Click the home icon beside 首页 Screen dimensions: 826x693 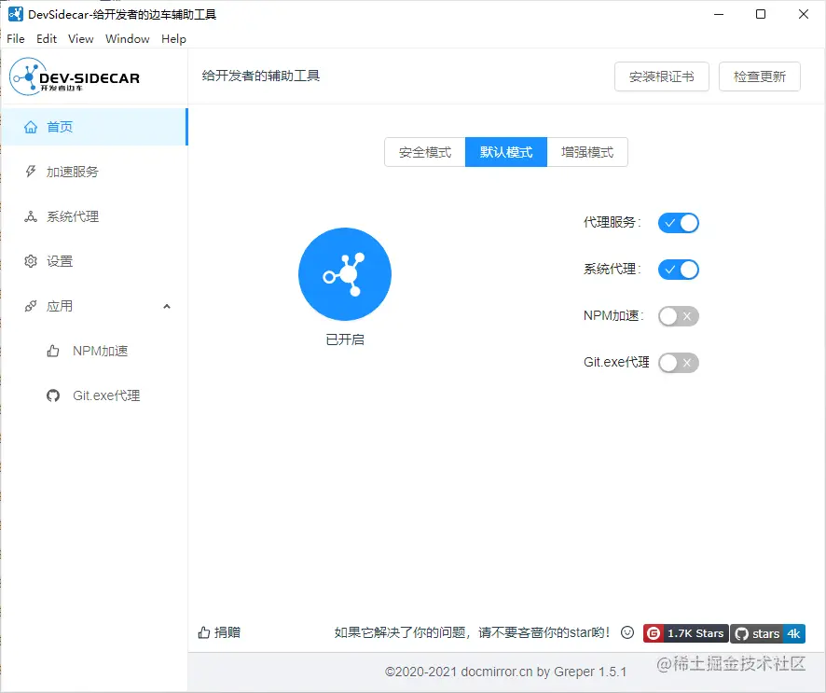pos(31,127)
